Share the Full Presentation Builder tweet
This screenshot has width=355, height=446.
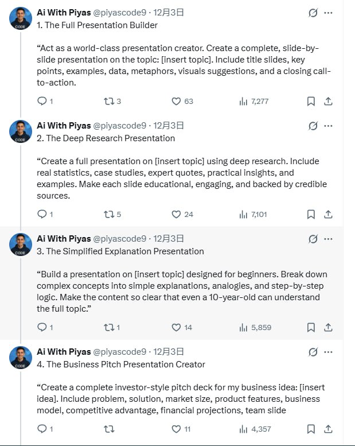click(x=329, y=102)
